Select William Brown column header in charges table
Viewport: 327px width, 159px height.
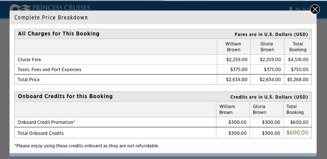point(234,47)
